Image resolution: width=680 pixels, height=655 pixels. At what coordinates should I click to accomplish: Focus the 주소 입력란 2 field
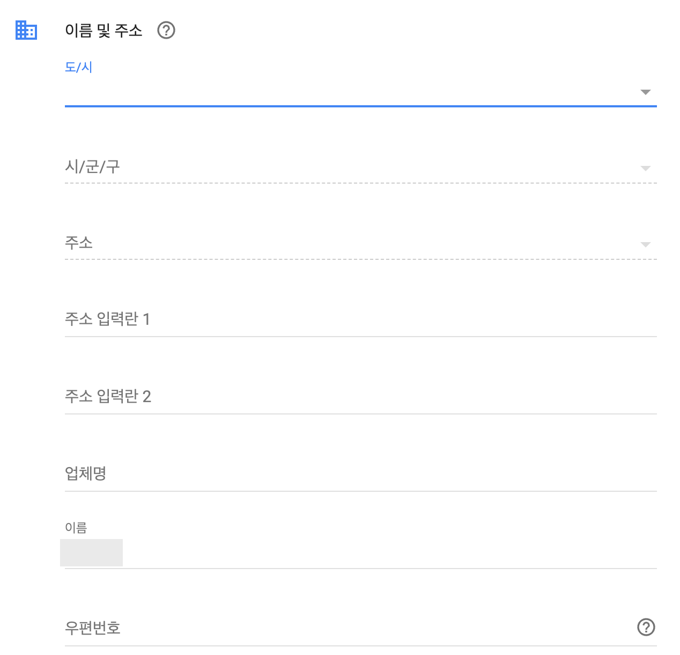pos(361,397)
